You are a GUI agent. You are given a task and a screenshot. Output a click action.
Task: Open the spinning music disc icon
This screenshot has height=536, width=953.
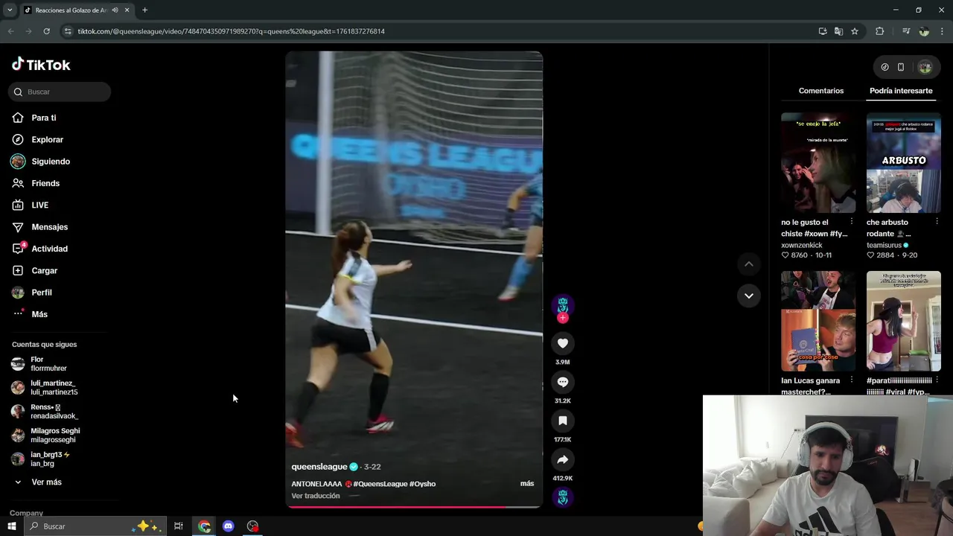click(x=563, y=497)
